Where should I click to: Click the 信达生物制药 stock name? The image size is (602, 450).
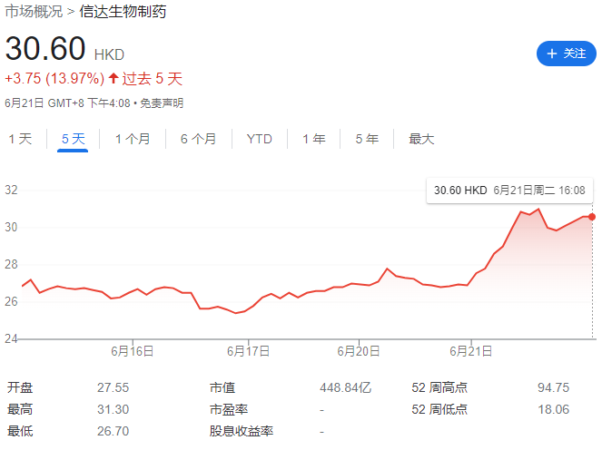[x=123, y=12]
